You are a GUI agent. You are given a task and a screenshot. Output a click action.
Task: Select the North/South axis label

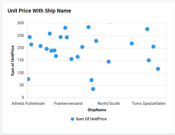click(109, 104)
